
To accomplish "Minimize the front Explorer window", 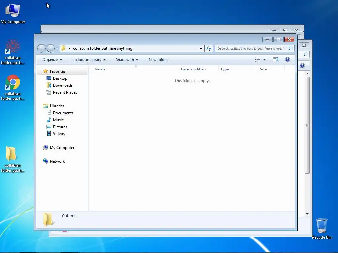I will pos(267,40).
